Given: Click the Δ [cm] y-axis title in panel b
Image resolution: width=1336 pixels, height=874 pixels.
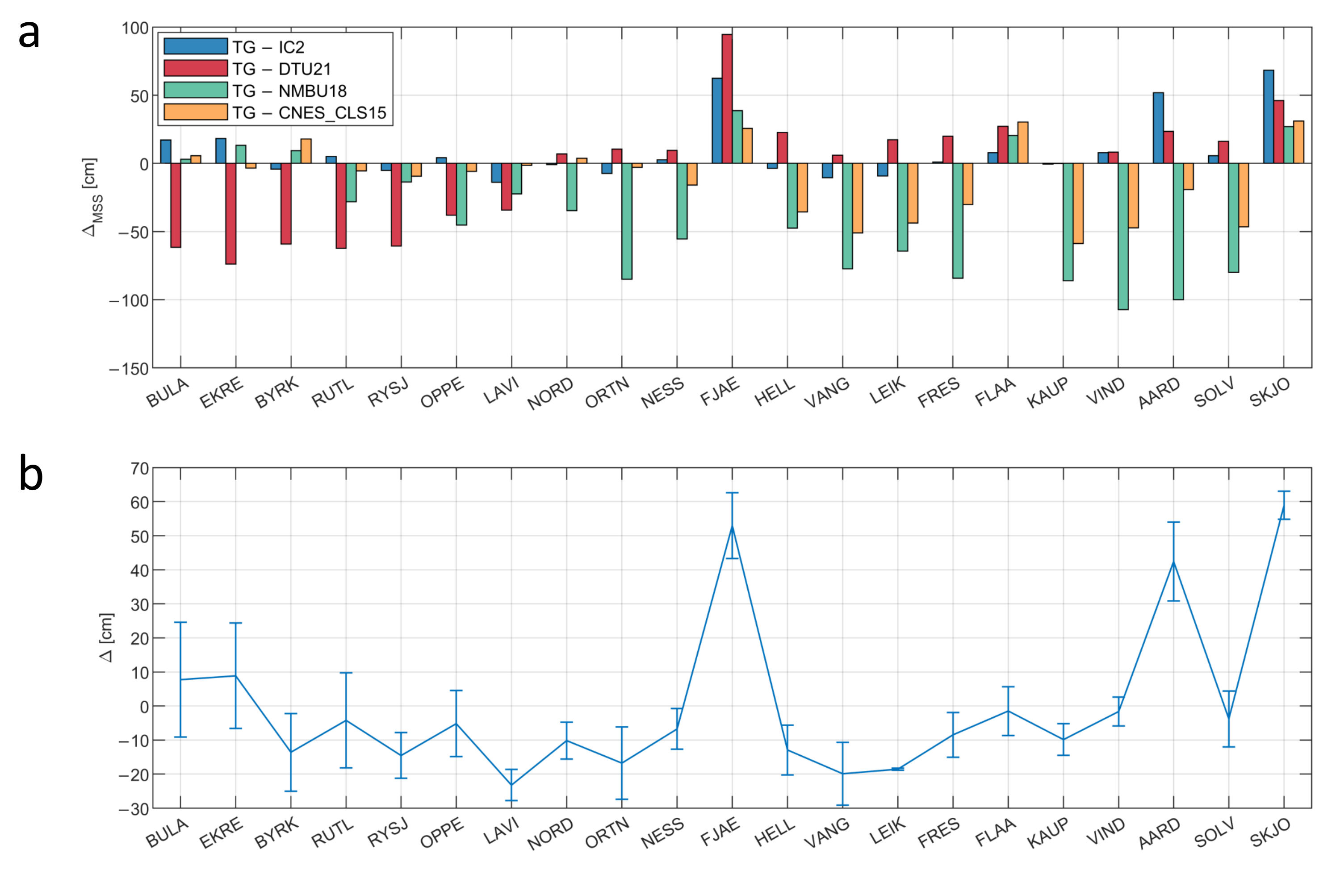Looking at the screenshot, I should (107, 638).
